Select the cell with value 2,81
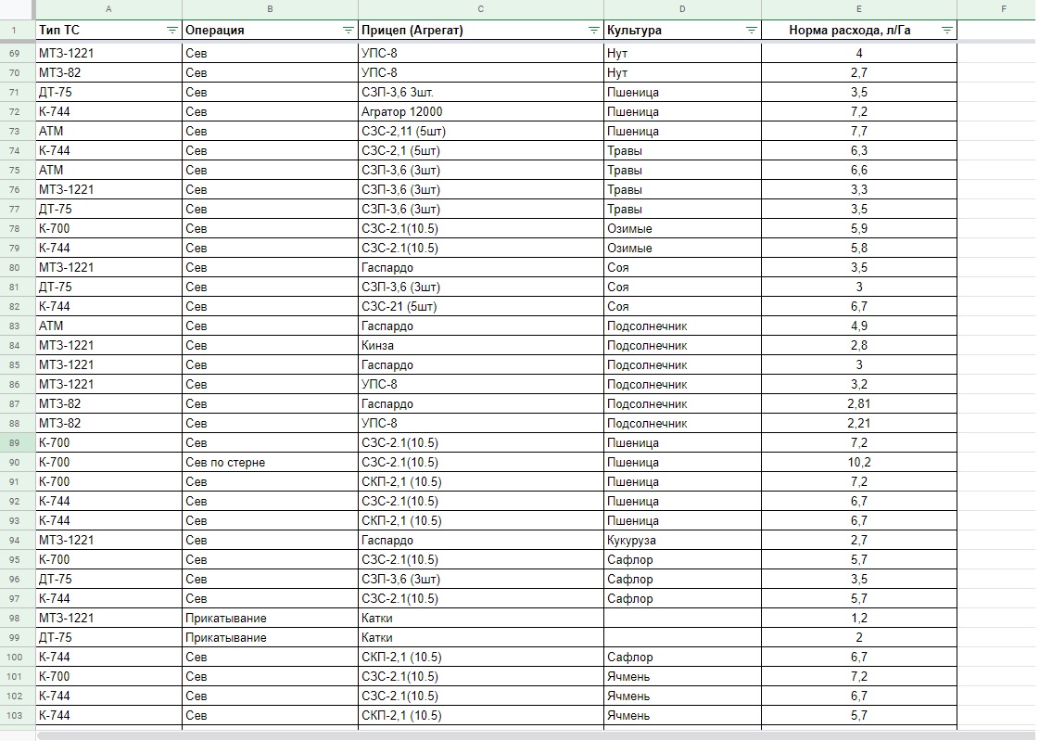This screenshot has width=1052, height=741. (x=858, y=404)
